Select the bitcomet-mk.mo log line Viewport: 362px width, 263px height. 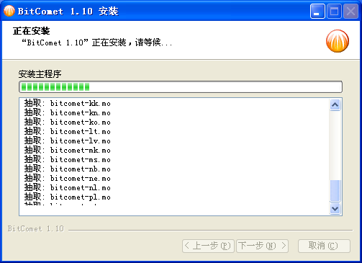coord(68,151)
